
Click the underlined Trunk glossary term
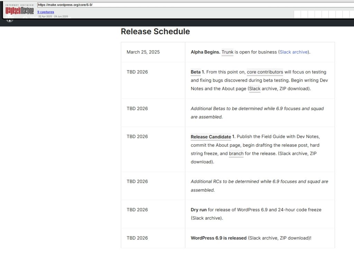click(x=227, y=52)
